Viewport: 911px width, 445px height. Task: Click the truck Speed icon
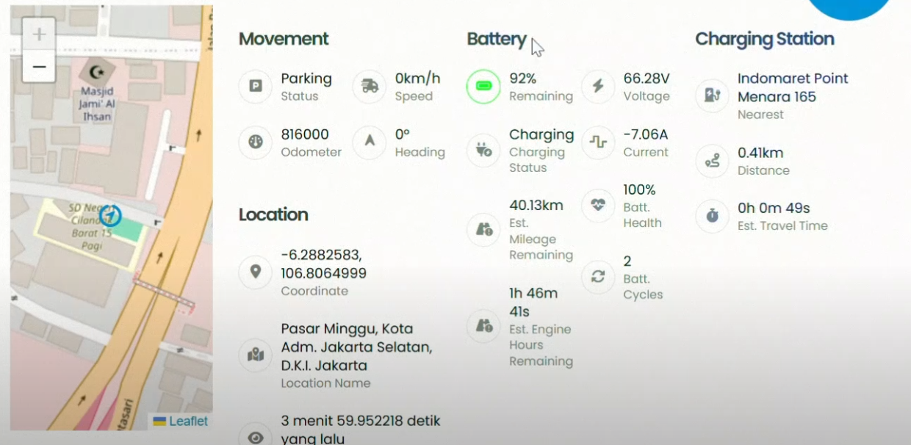point(370,87)
